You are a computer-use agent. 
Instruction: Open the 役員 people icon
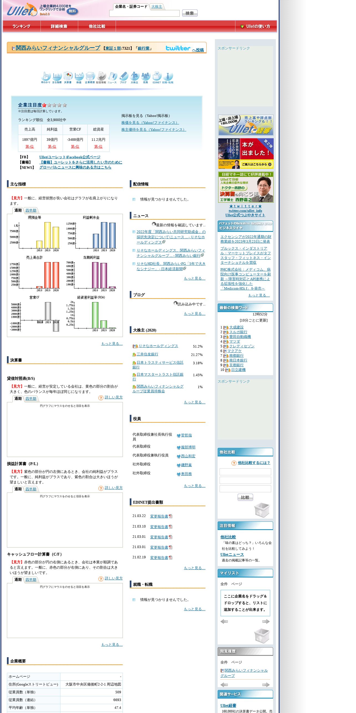pos(146,77)
